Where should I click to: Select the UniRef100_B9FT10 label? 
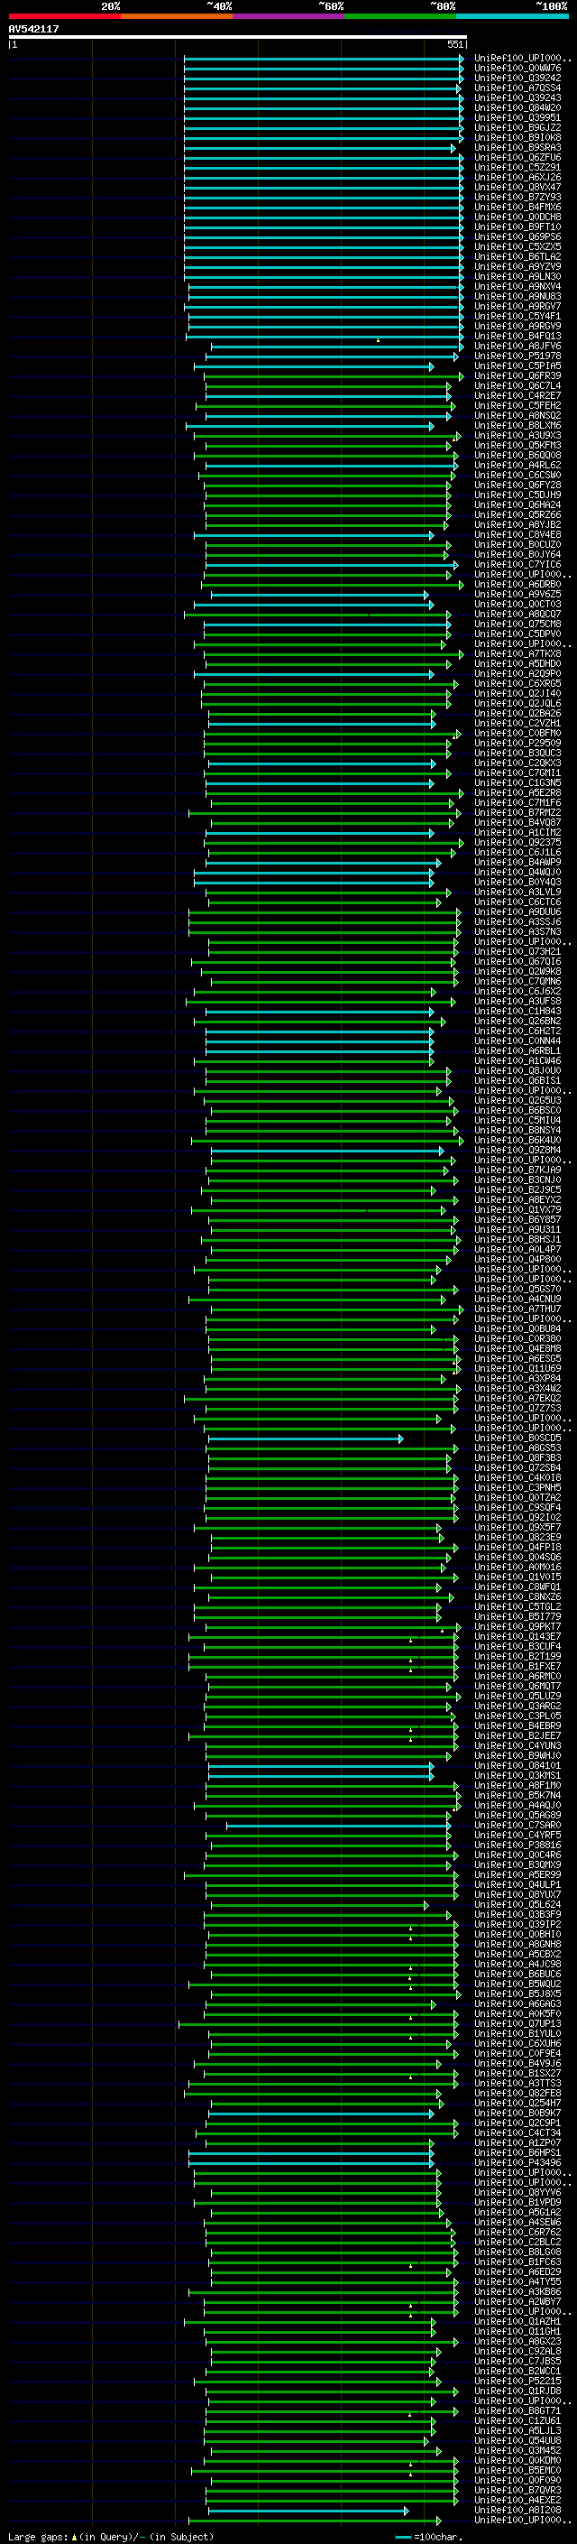(x=517, y=227)
